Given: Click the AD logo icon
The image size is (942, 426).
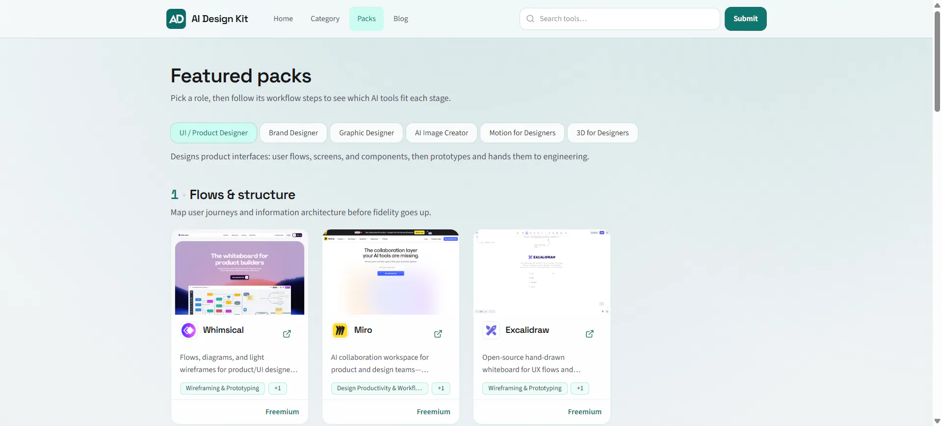Looking at the screenshot, I should (176, 19).
